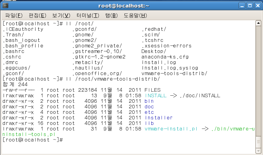The height and width of the screenshot is (155, 263).
Task: Click the blue lib directory name
Action: point(149,123)
